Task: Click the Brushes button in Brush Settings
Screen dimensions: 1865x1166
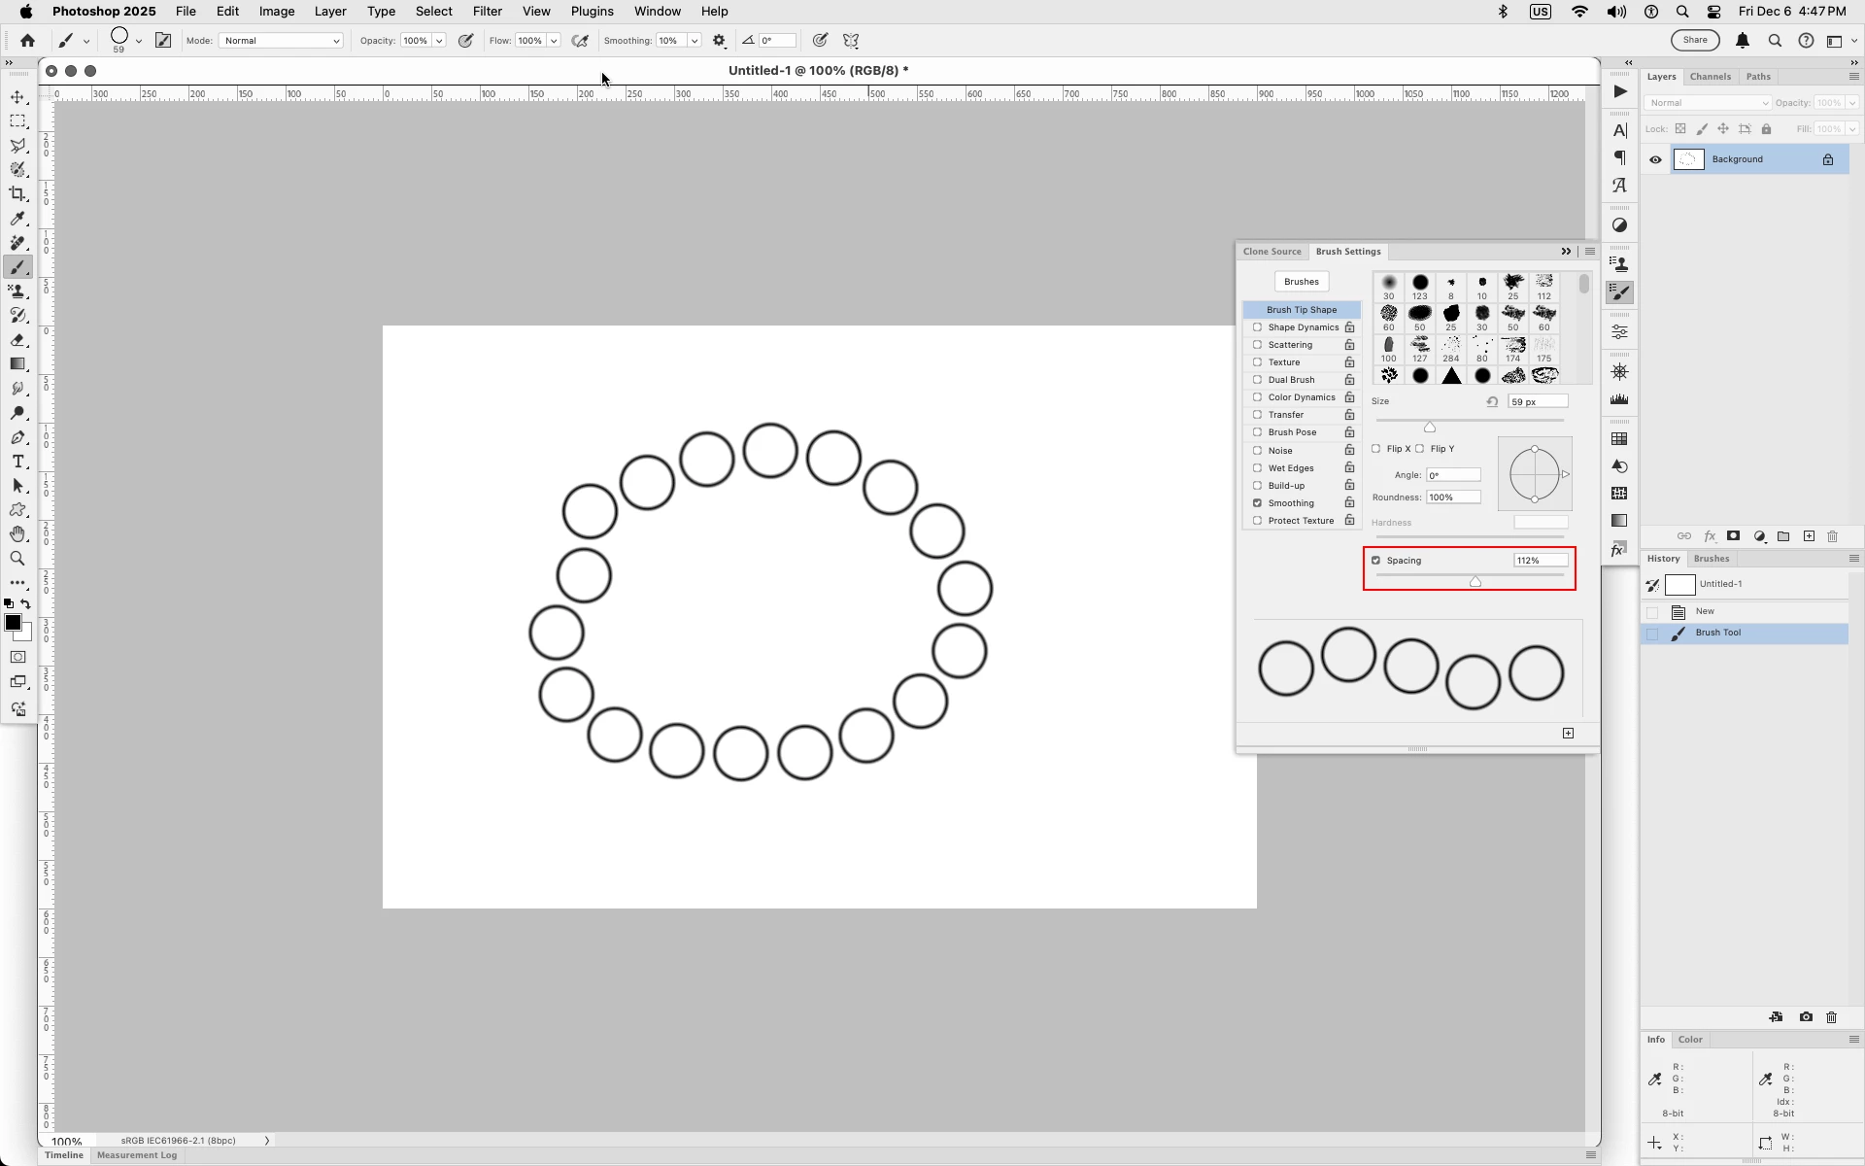Action: (1301, 282)
